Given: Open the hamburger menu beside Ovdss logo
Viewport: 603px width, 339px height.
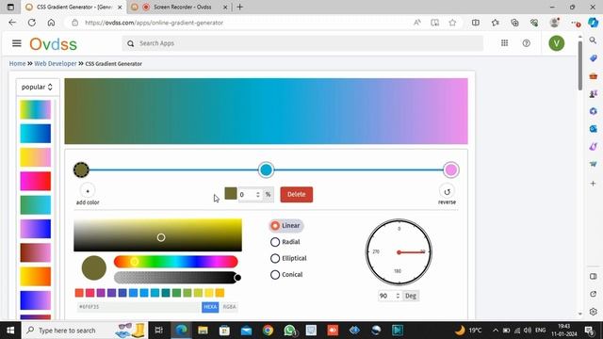Looking at the screenshot, I should click(17, 43).
